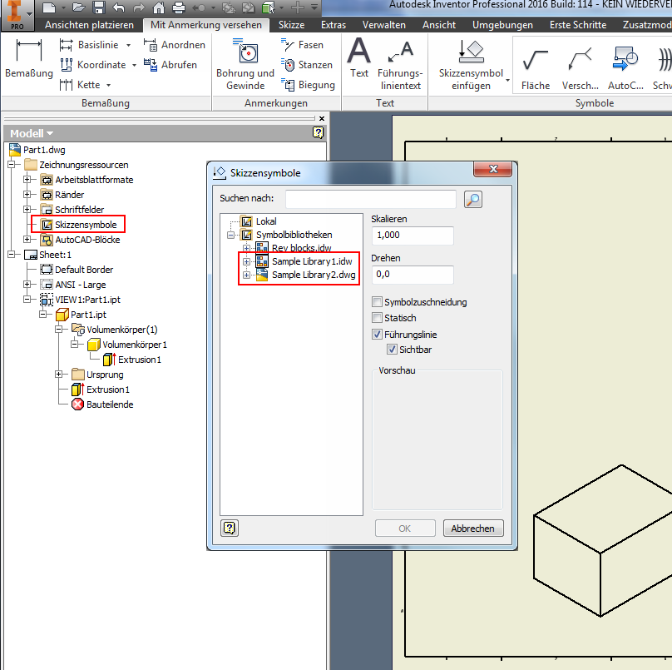The width and height of the screenshot is (672, 670).
Task: Click the Fasen annotation tool
Action: point(302,45)
